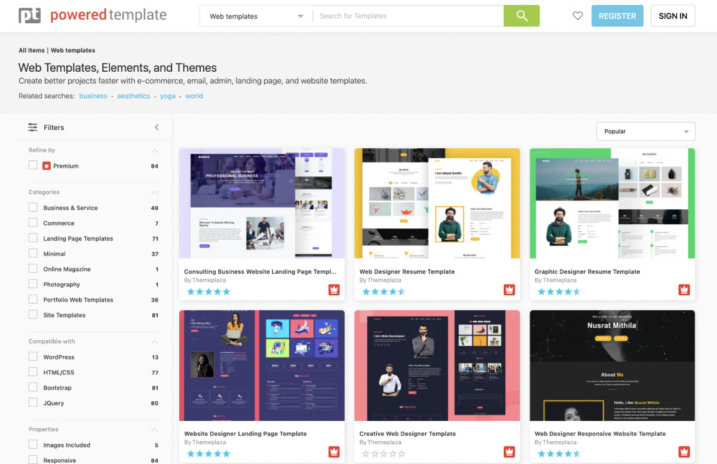Screen dimensions: 717x464
Task: Click the Search for Templates field
Action: coord(408,16)
